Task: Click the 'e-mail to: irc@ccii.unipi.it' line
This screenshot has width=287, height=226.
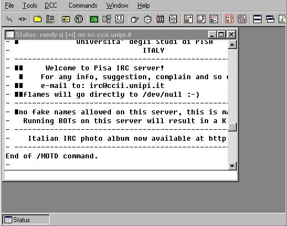Action: coord(103,86)
